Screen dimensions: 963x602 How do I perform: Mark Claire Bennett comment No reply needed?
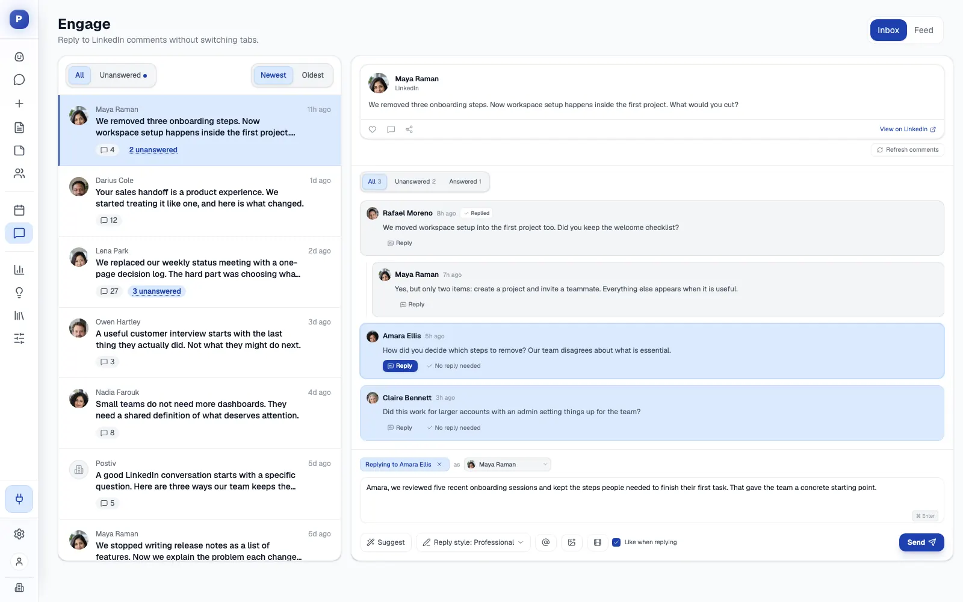pyautogui.click(x=454, y=428)
